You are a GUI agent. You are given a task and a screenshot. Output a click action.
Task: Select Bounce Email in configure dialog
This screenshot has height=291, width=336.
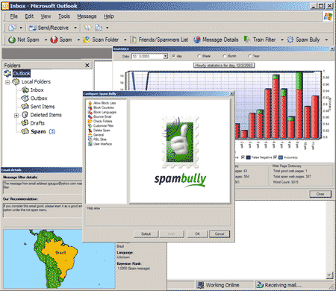pyautogui.click(x=99, y=116)
